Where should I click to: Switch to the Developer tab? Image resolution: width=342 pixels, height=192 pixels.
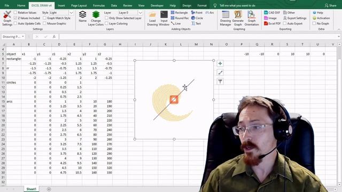click(157, 5)
